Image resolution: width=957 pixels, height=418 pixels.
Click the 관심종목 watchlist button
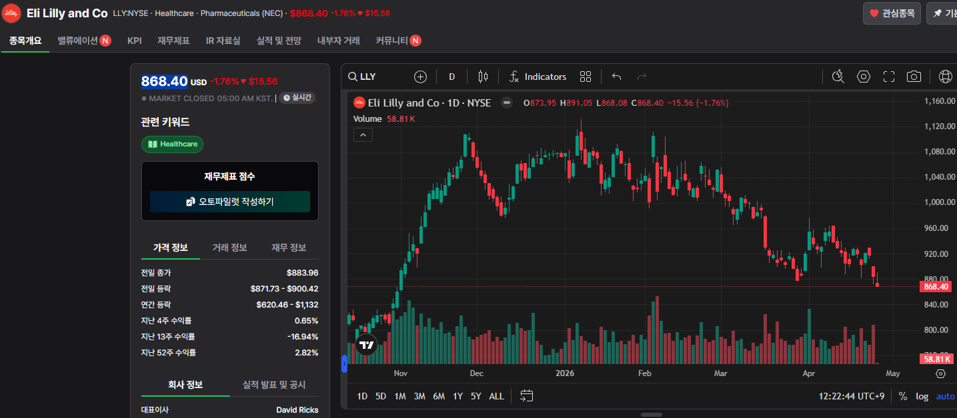coord(892,13)
